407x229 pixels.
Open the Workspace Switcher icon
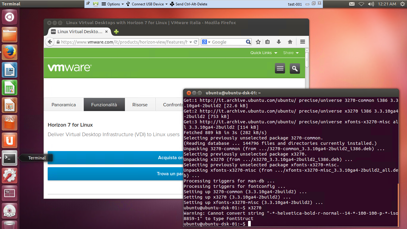(x=10, y=193)
